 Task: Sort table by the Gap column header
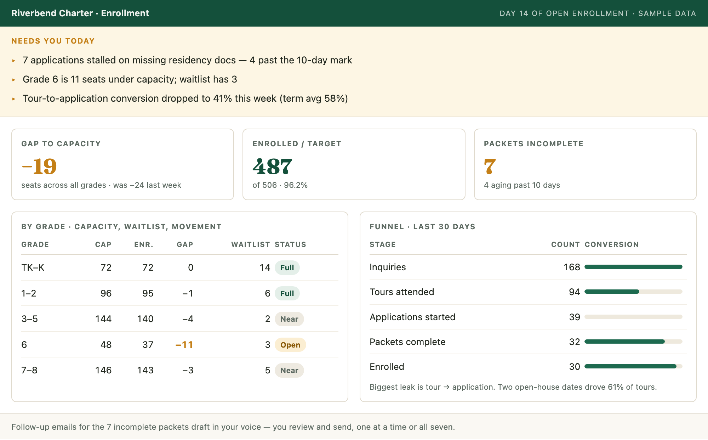click(x=185, y=244)
